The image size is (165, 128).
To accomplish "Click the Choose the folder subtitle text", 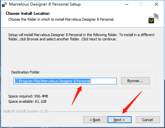I will pos(61,19).
